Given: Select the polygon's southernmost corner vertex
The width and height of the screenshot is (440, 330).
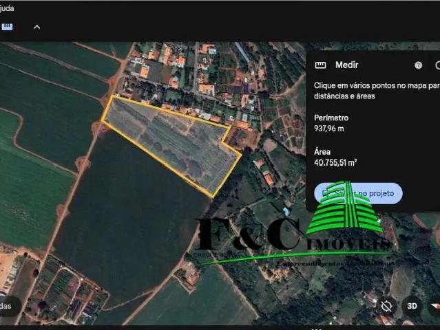Looking at the screenshot, I should (212, 197).
